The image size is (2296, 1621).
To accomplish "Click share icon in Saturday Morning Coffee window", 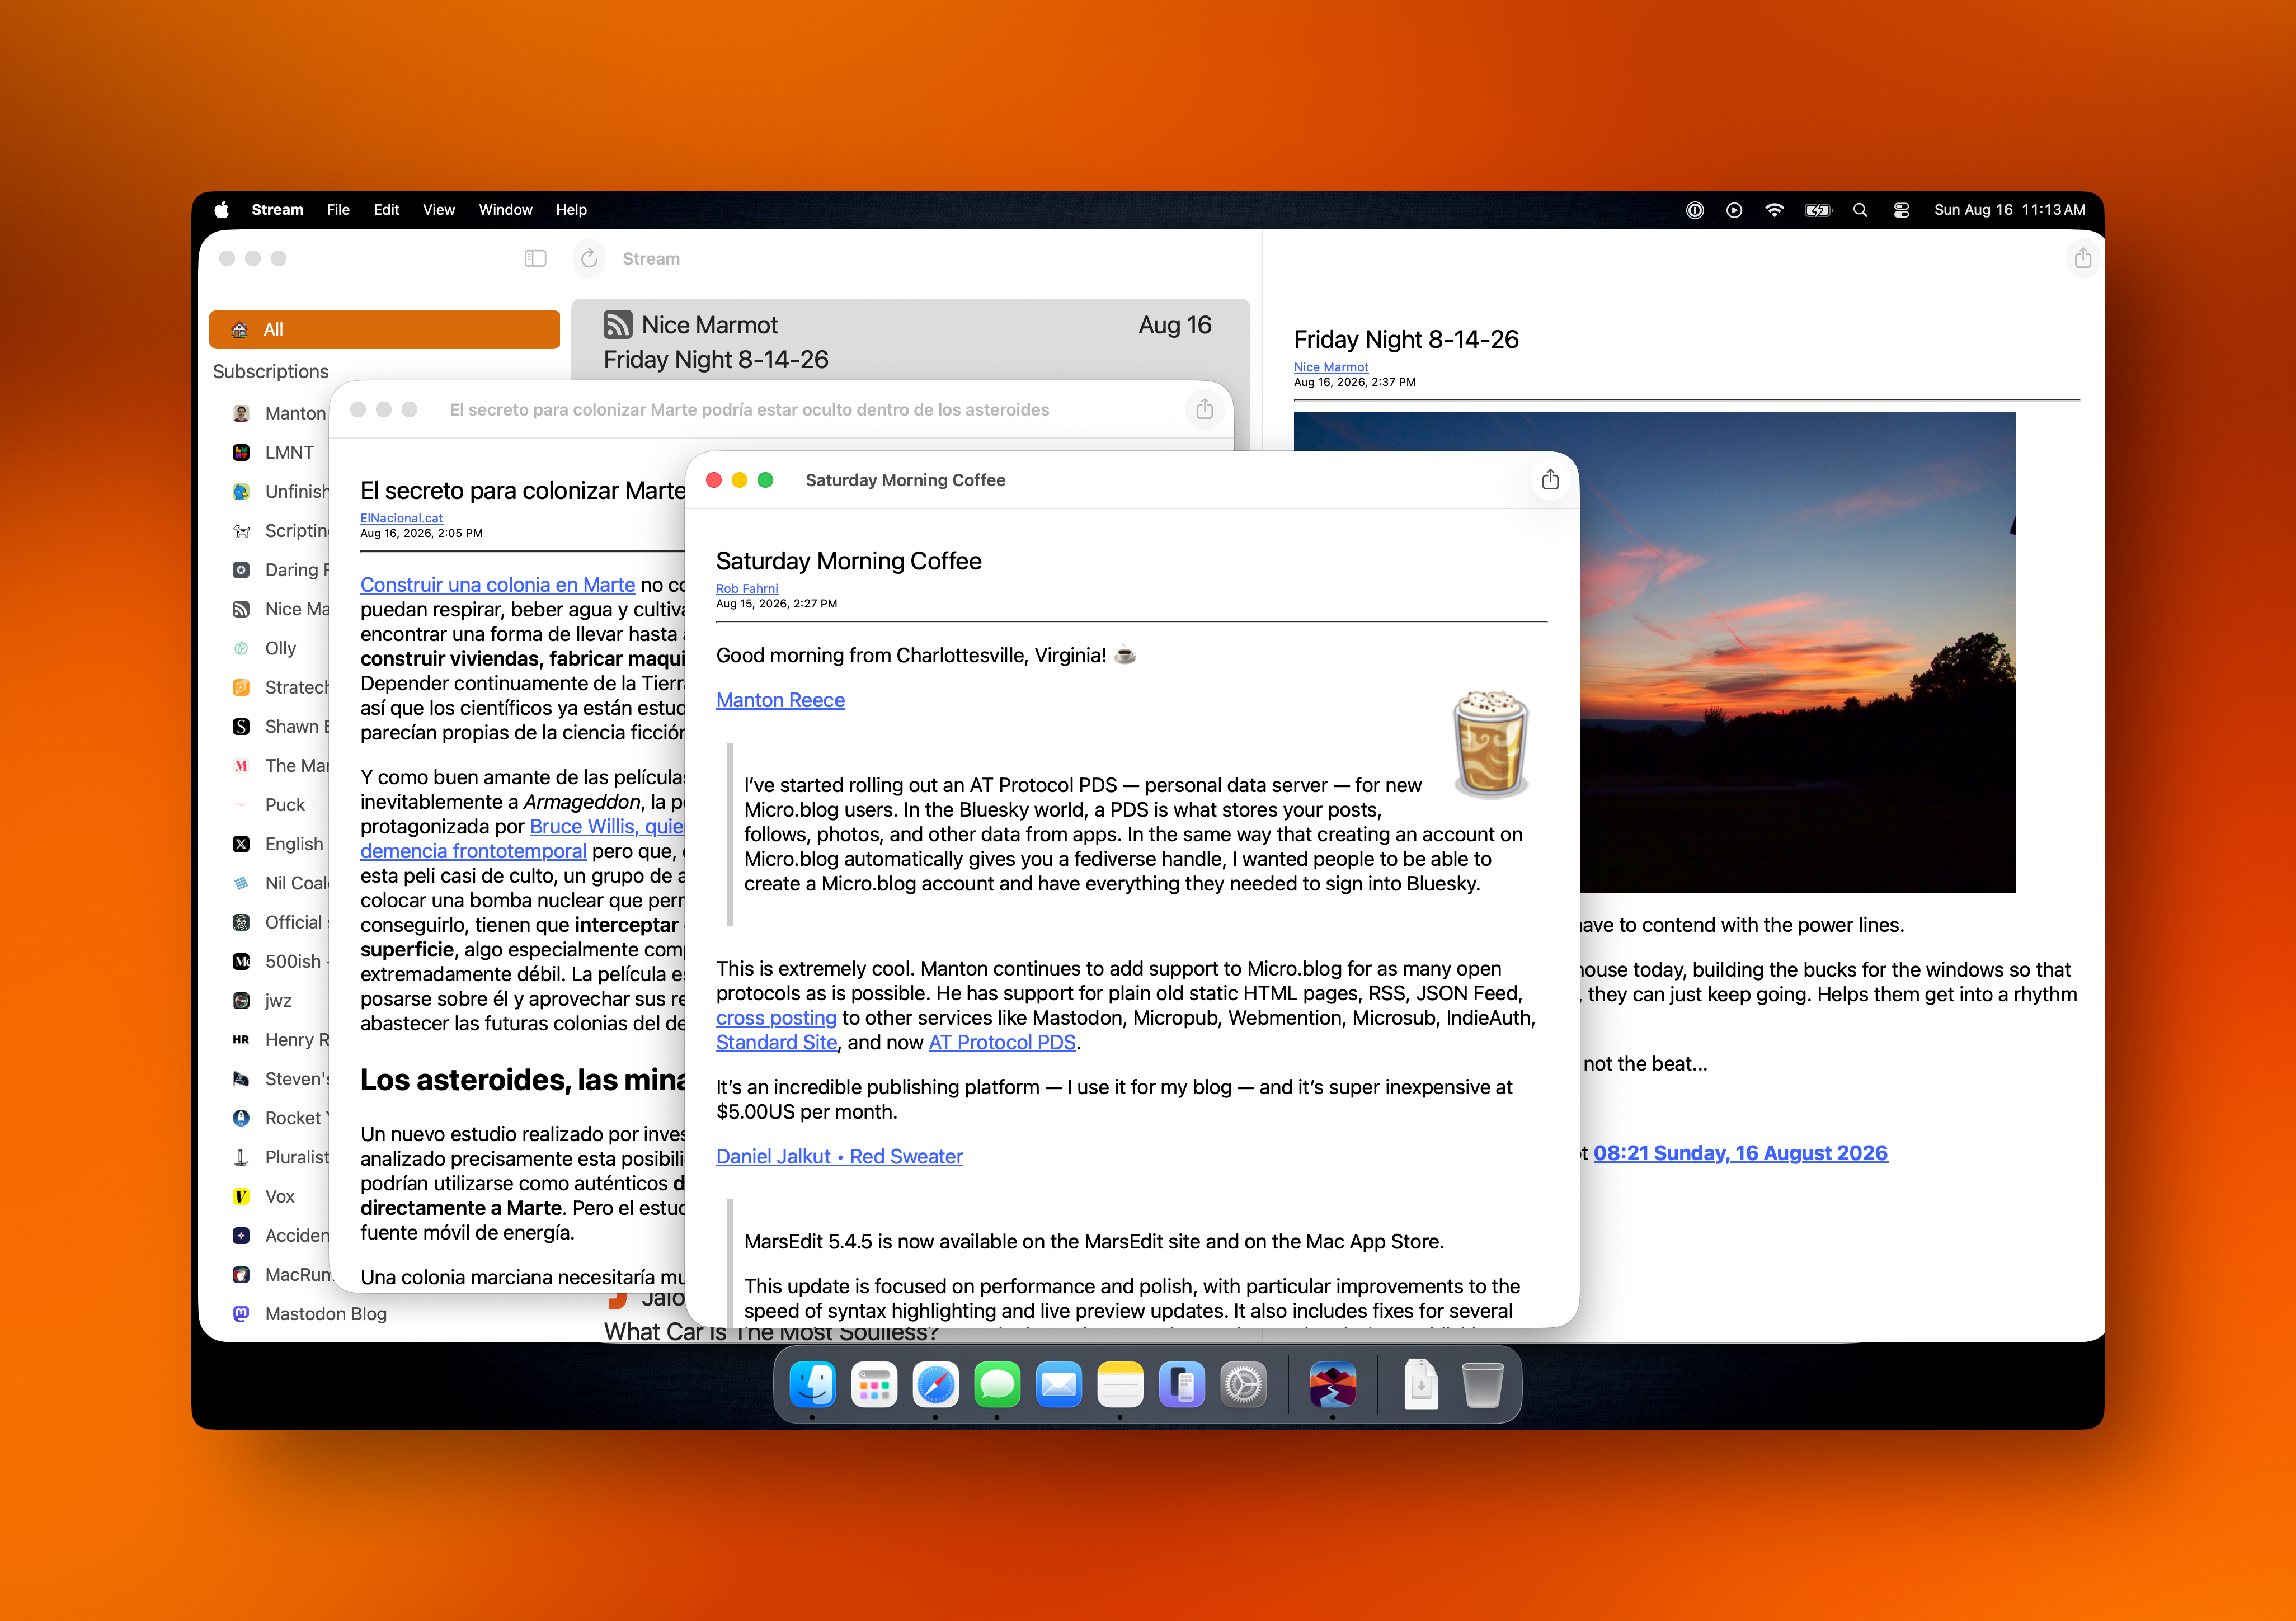I will pos(1550,480).
